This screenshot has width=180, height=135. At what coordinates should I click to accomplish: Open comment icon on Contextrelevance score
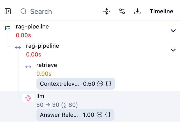tap(100, 84)
